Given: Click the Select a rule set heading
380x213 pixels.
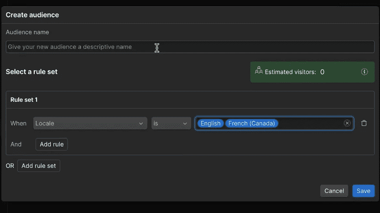Looking at the screenshot, I should coord(31,72).
